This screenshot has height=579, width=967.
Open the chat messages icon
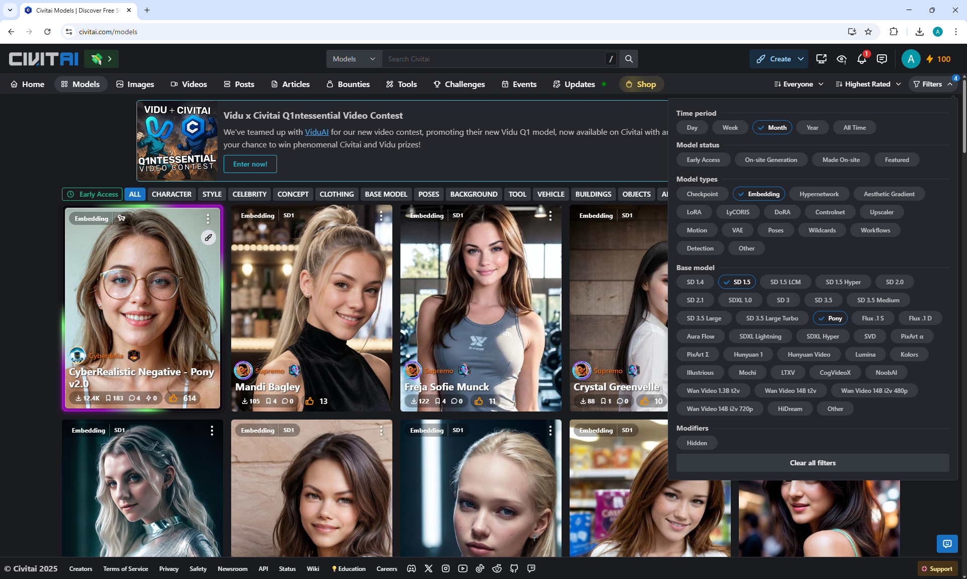pyautogui.click(x=881, y=59)
